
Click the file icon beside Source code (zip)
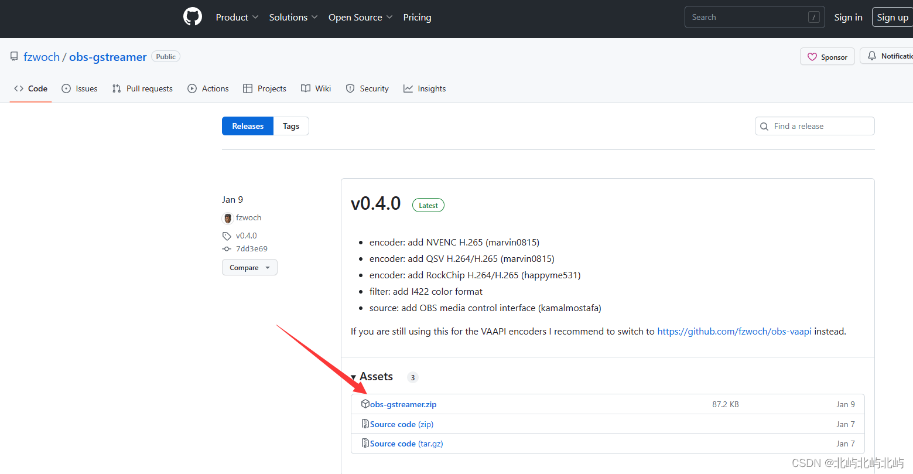coord(365,424)
